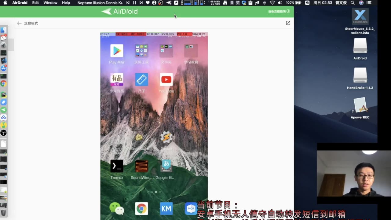Open Spotlight search magnifier
391x220 pixels.
353,3
